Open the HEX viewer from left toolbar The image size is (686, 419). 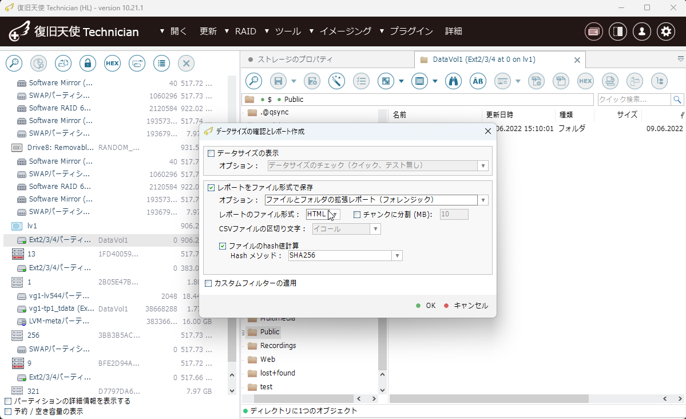tap(112, 64)
